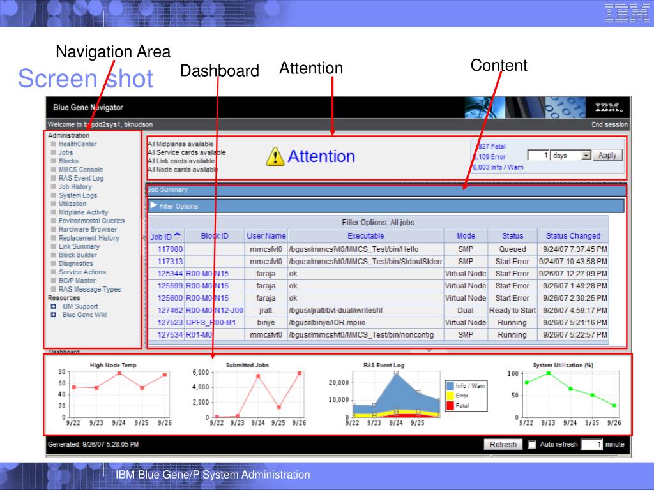
Task: Sort by User Name column header
Action: coord(266,236)
